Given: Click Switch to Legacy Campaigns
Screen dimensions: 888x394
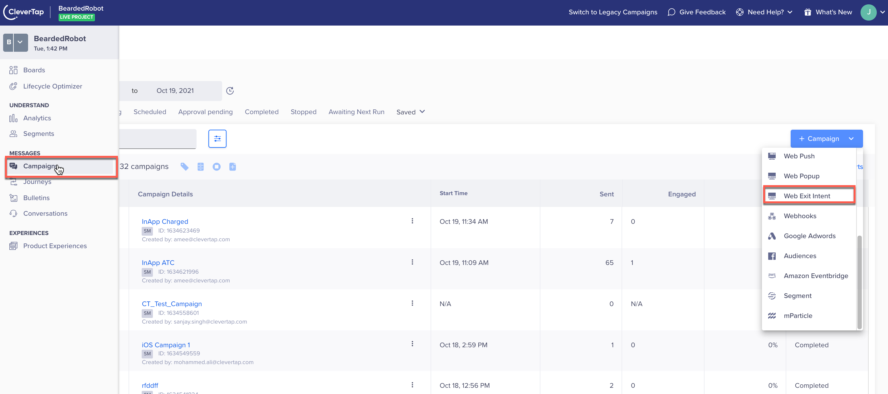Looking at the screenshot, I should point(612,12).
